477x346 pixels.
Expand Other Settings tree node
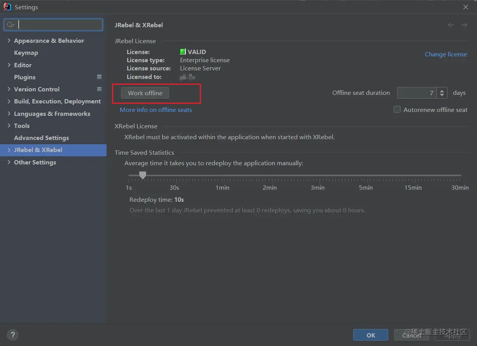pos(9,162)
